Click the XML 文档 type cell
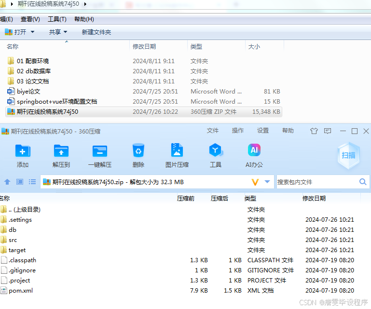This screenshot has height=309, width=371. (261, 291)
